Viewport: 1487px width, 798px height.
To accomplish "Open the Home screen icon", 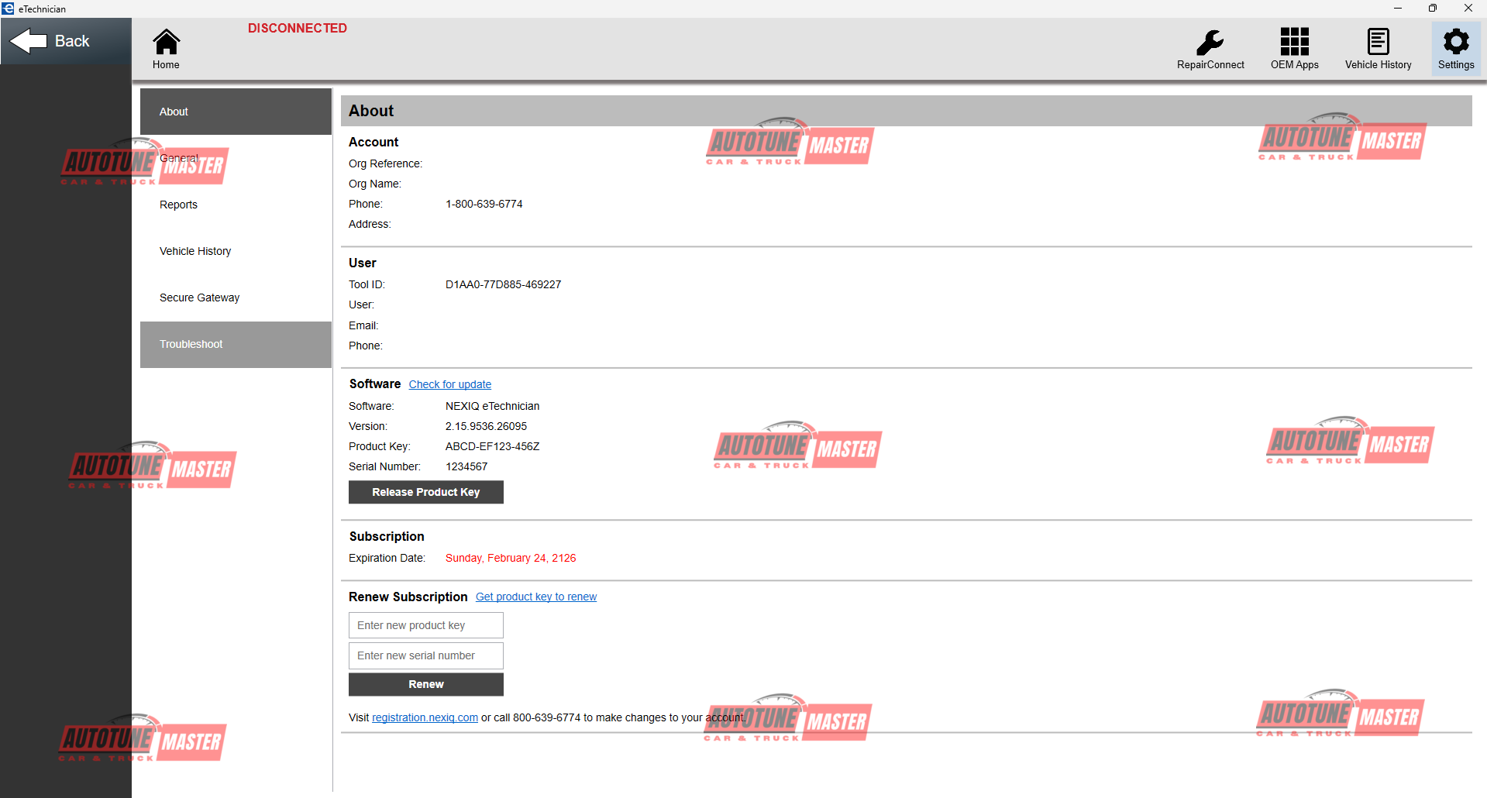I will (x=166, y=50).
